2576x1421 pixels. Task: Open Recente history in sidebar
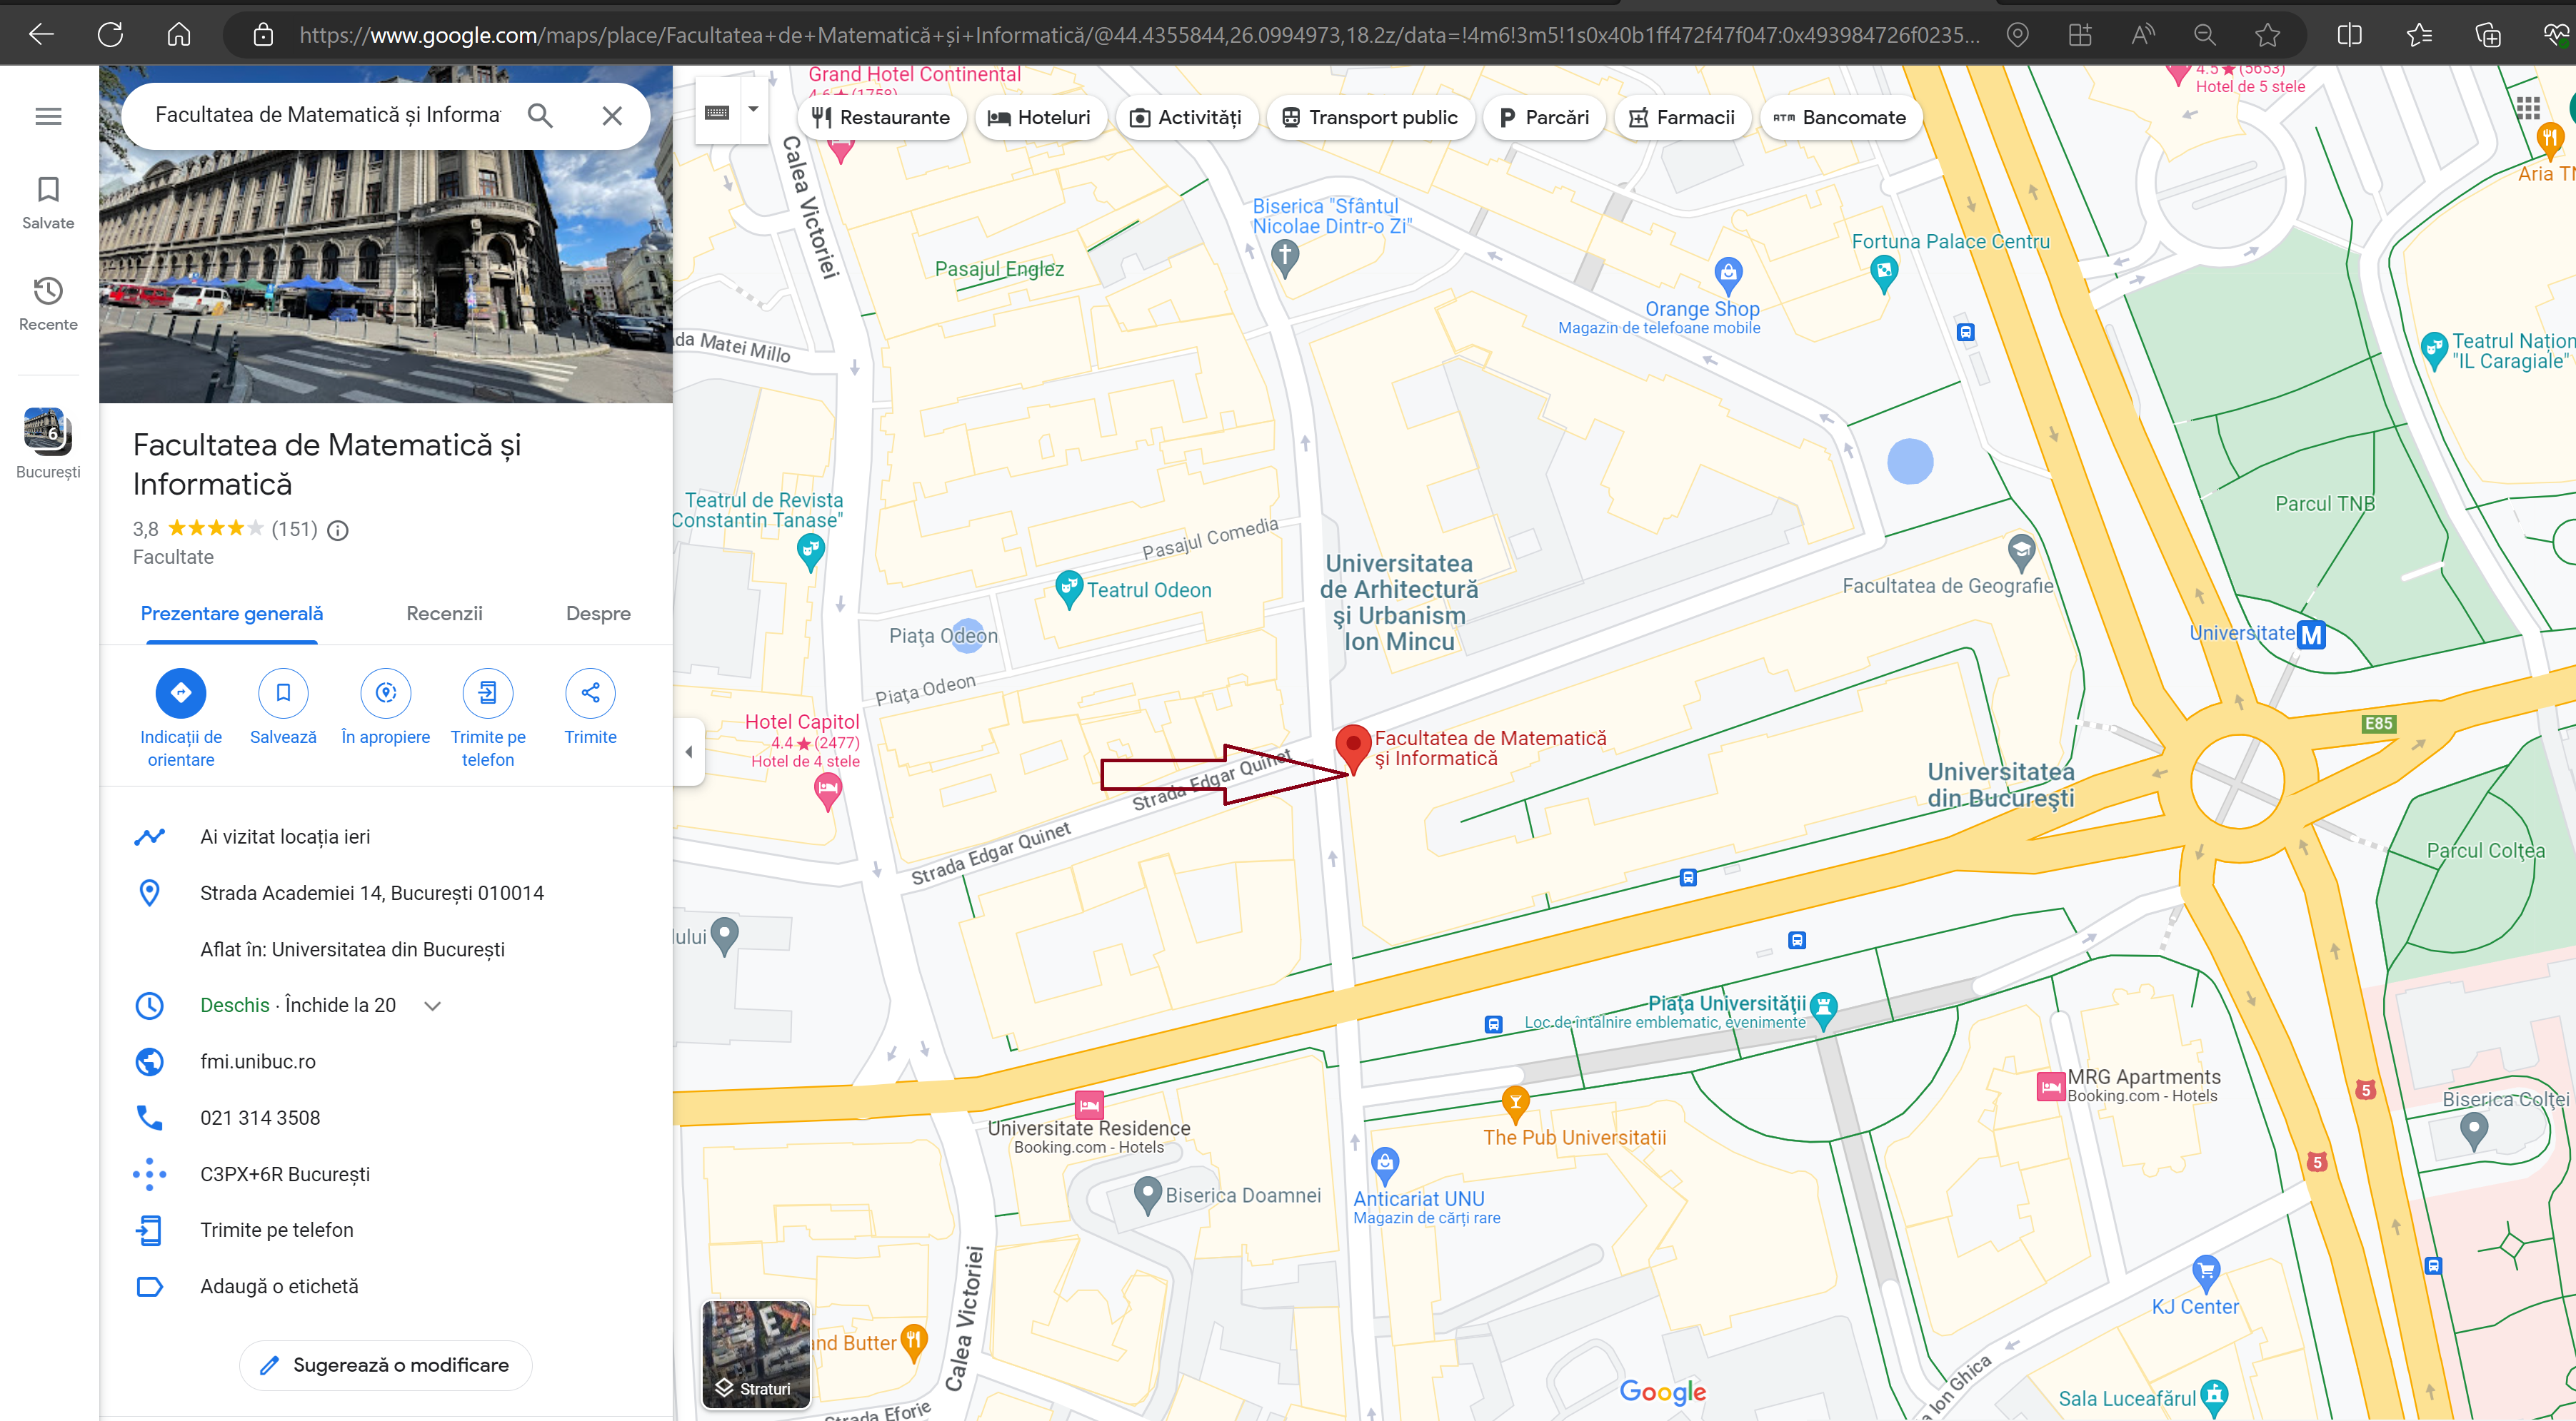[48, 304]
